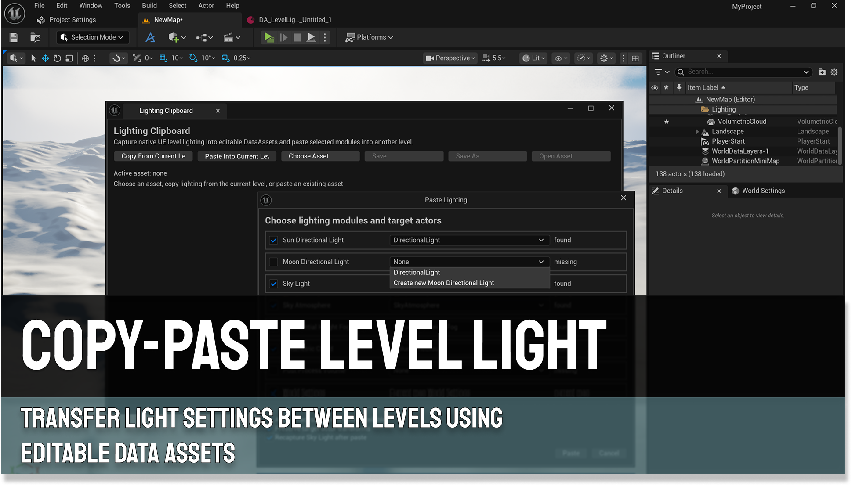Image resolution: width=852 pixels, height=486 pixels.
Task: Open Outliner filter options
Action: [662, 72]
